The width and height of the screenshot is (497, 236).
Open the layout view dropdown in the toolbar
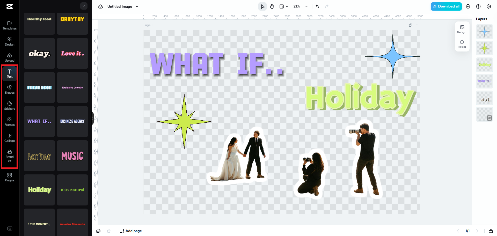point(283,6)
